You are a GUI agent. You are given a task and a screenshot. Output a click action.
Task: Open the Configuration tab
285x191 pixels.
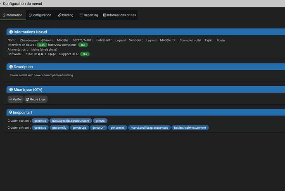click(x=40, y=15)
